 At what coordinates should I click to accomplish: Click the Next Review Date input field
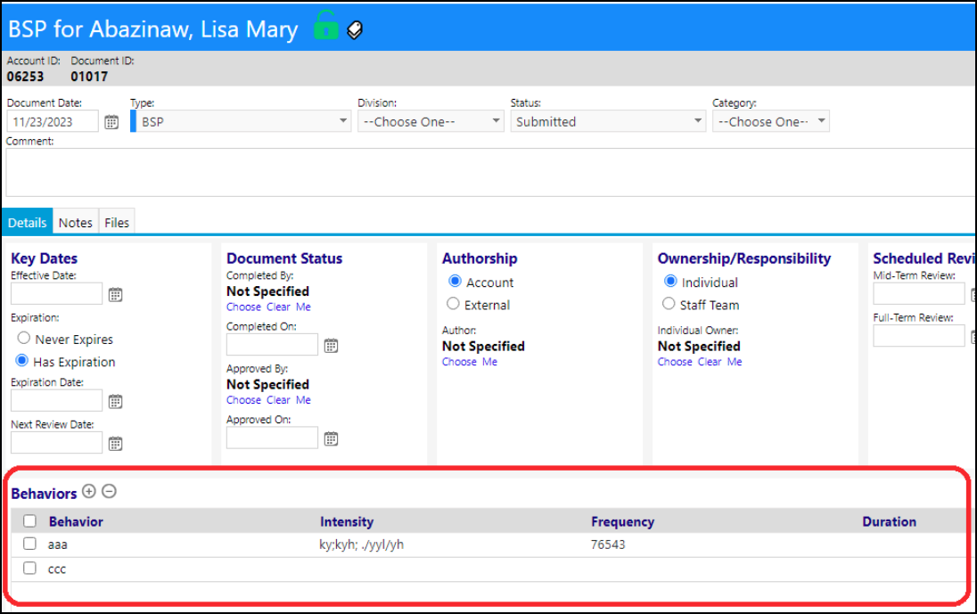pos(57,444)
